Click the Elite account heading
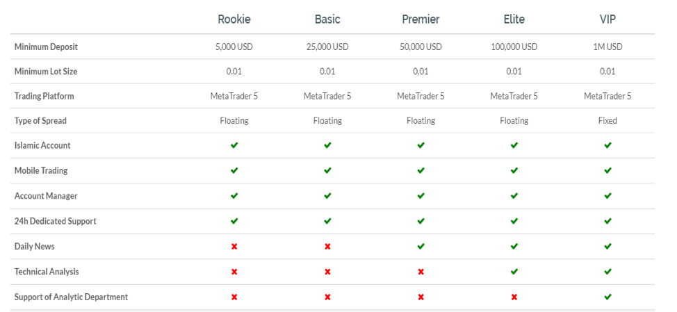 pyautogui.click(x=514, y=19)
